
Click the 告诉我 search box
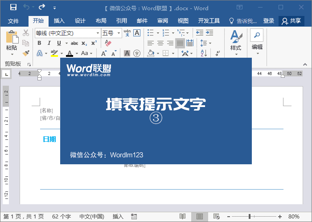[x=243, y=21]
